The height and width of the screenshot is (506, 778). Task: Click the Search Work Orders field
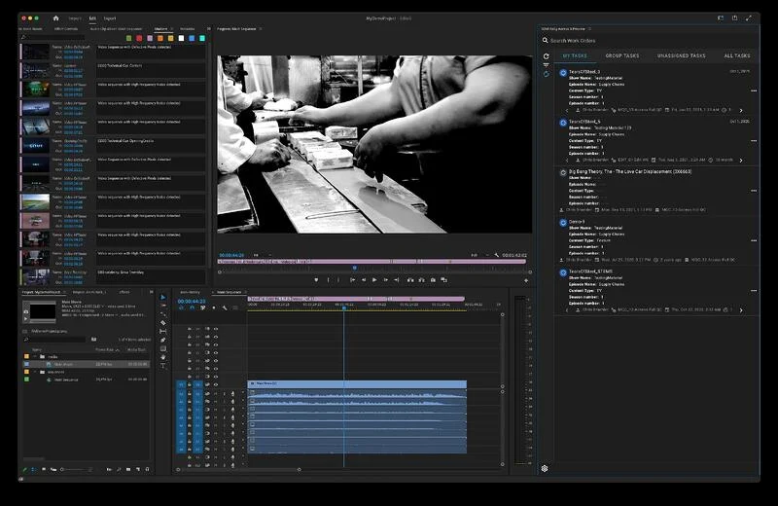(x=650, y=41)
